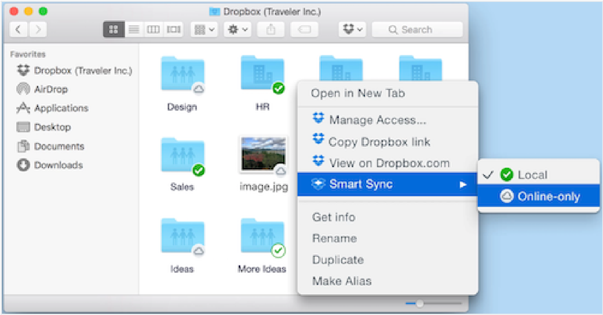Select the image.jpg thumbnail
Image resolution: width=603 pixels, height=315 pixels.
264,154
